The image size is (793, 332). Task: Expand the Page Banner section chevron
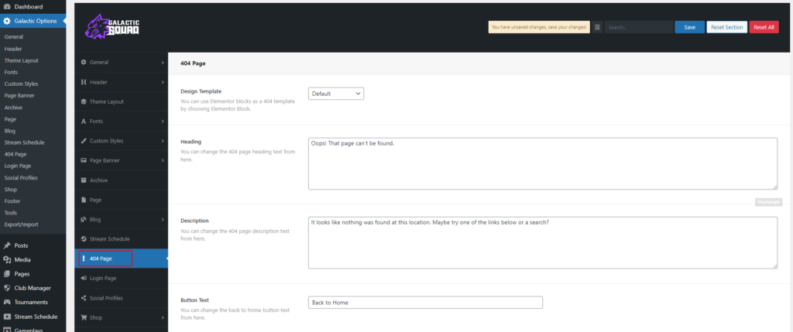pos(163,161)
